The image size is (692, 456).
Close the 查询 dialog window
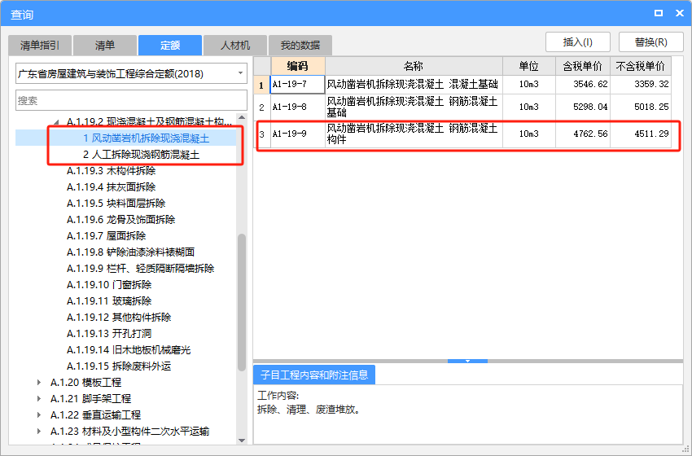(680, 13)
